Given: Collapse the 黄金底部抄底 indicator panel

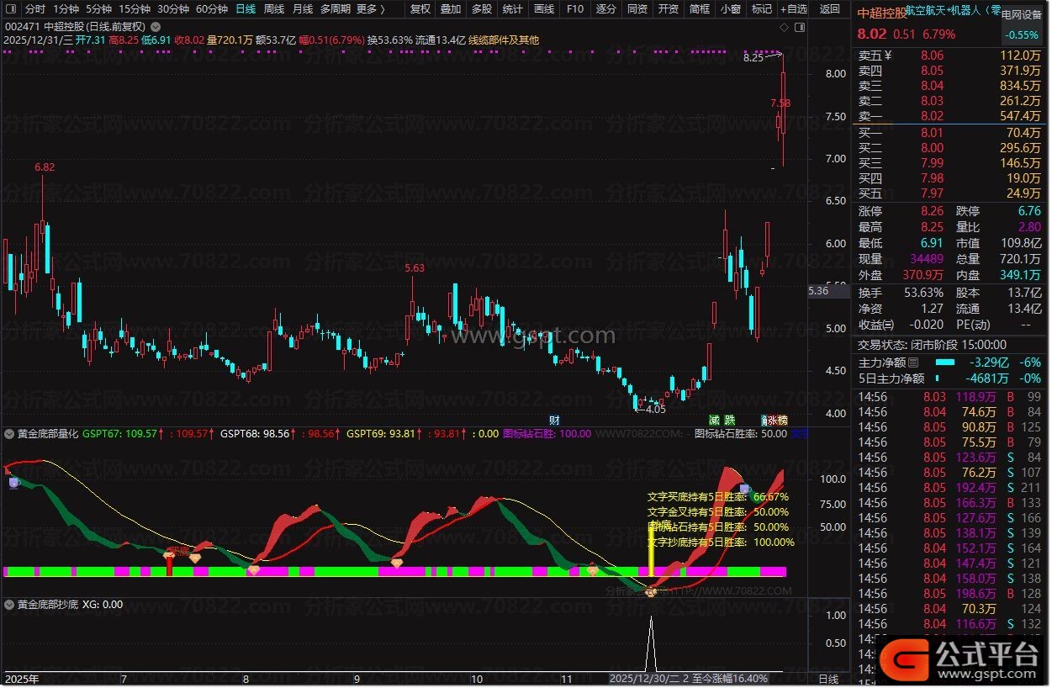Looking at the screenshot, I should click(x=9, y=605).
